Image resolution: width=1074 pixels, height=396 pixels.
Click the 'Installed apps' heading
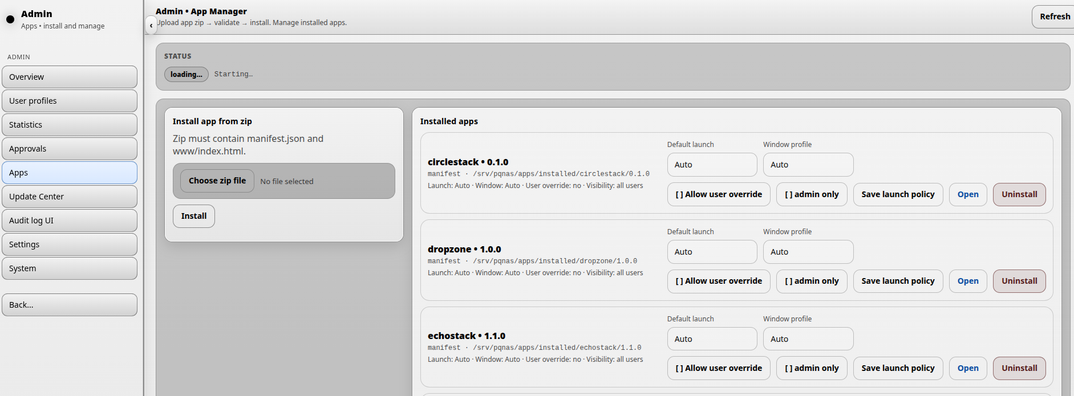click(x=449, y=121)
